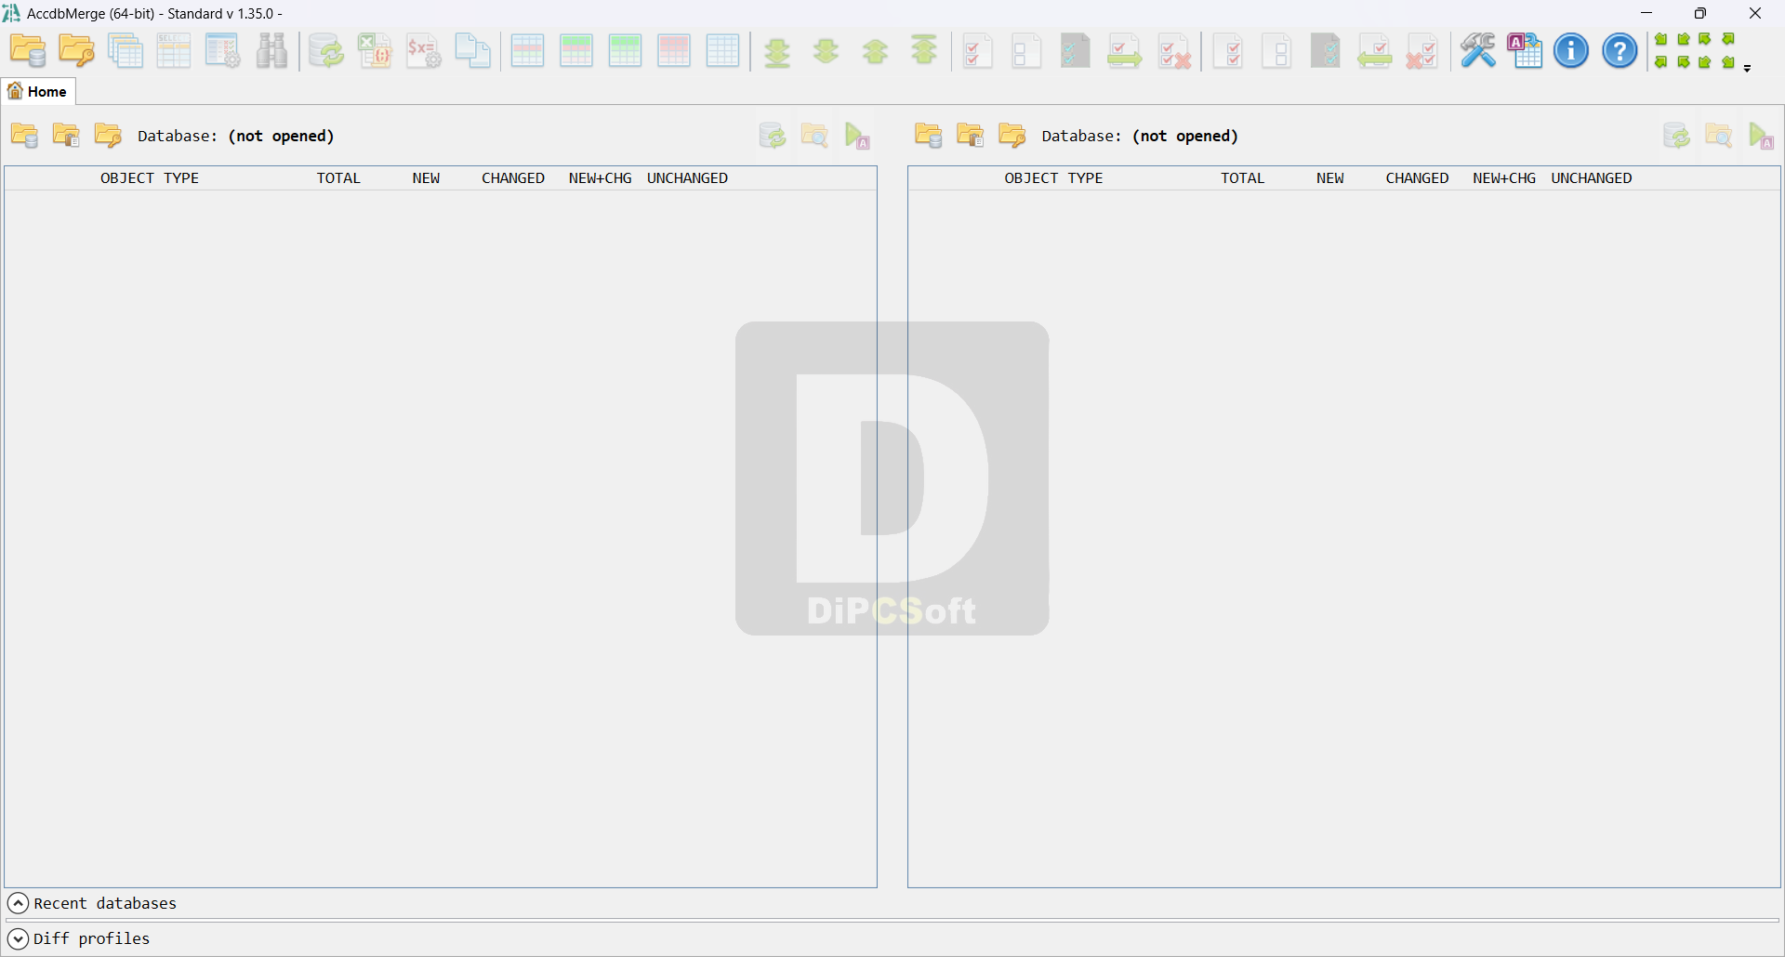Image resolution: width=1785 pixels, height=957 pixels.
Task: Click NEW column header in right pane
Action: pyautogui.click(x=1330, y=178)
